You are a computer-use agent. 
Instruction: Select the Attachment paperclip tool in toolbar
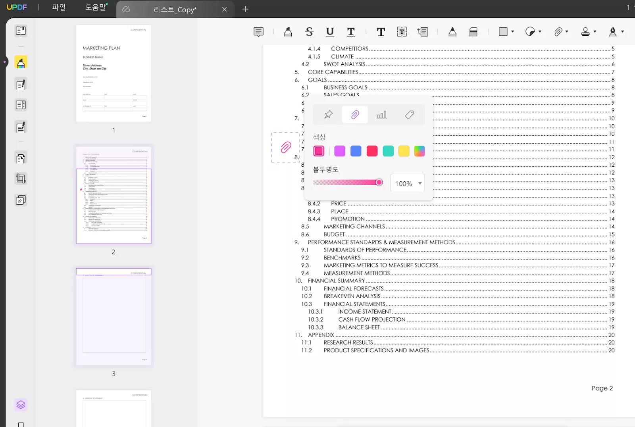[558, 32]
